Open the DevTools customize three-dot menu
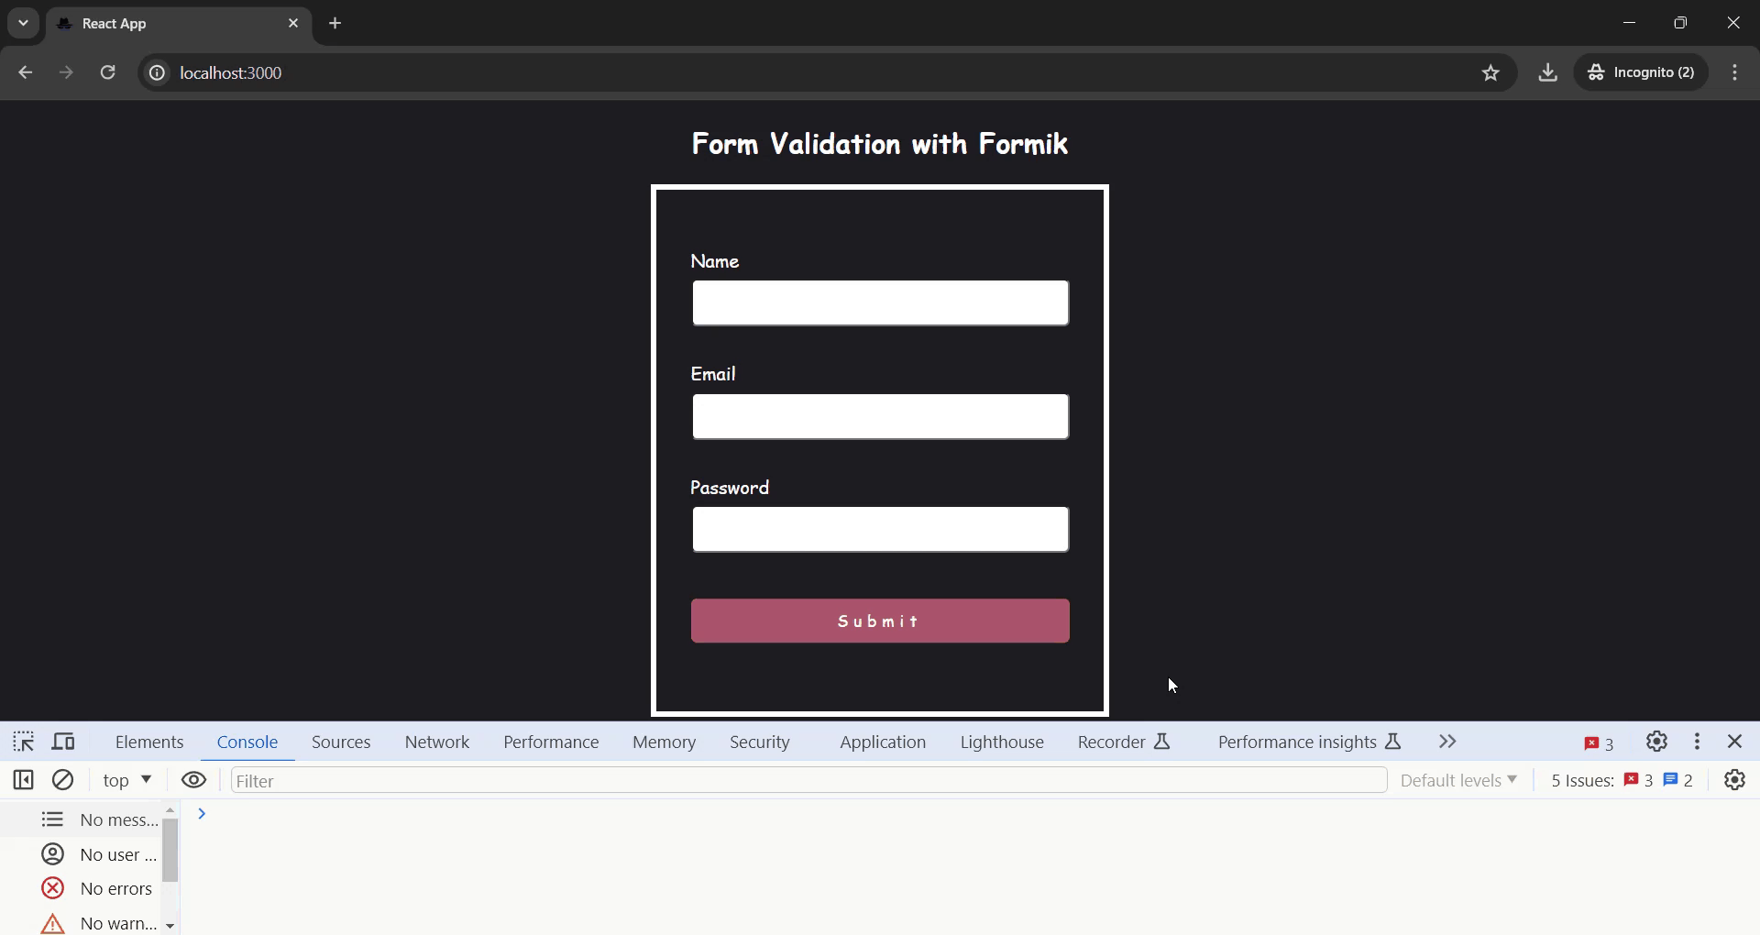 pos(1698,742)
